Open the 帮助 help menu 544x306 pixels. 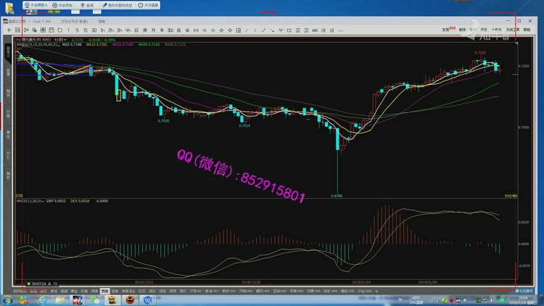coord(527,29)
